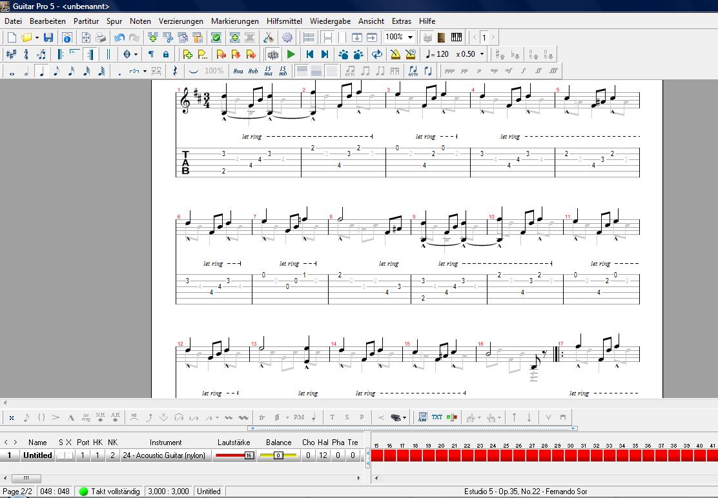Apply the 8vb octave marking
718x498 pixels.
point(253,72)
